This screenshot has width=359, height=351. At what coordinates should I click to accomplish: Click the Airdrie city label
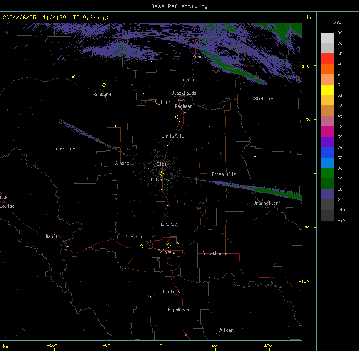[168, 224]
